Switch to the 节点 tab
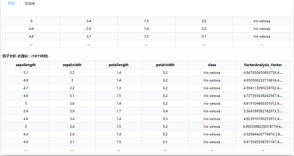The image size is (294, 156). (11, 4)
